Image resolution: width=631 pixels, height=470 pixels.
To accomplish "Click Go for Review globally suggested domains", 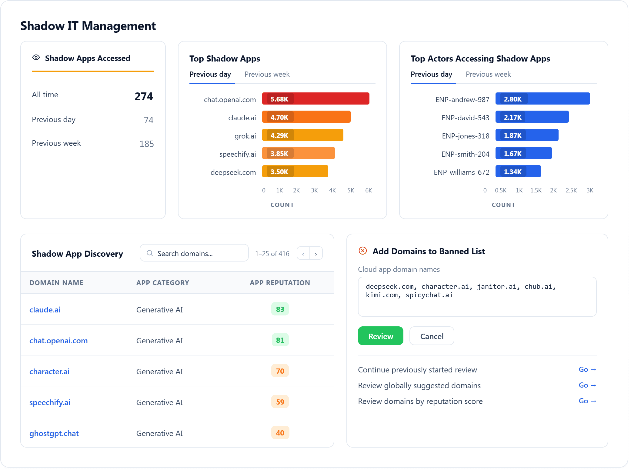I will tap(587, 385).
